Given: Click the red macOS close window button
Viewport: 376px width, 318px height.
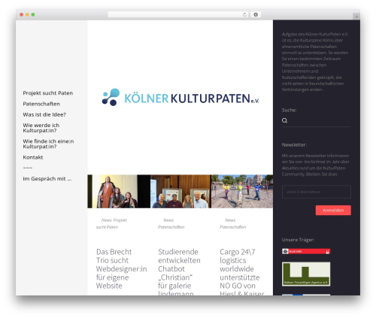Looking at the screenshot, I should (x=22, y=15).
